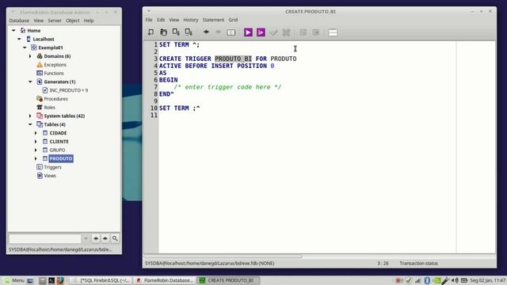Toggle split view of editor and grid
The image size is (507, 285).
[333, 32]
